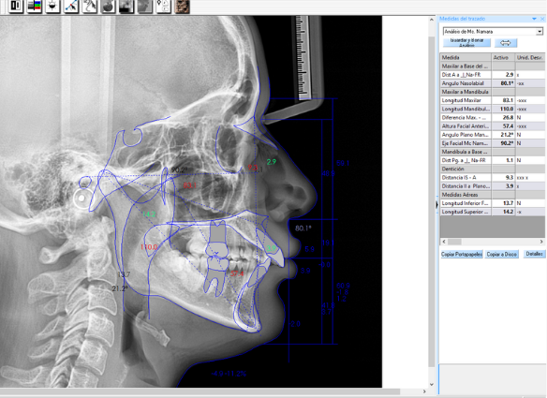Choose the line measurement tool icon
The height and width of the screenshot is (398, 547).
71,6
